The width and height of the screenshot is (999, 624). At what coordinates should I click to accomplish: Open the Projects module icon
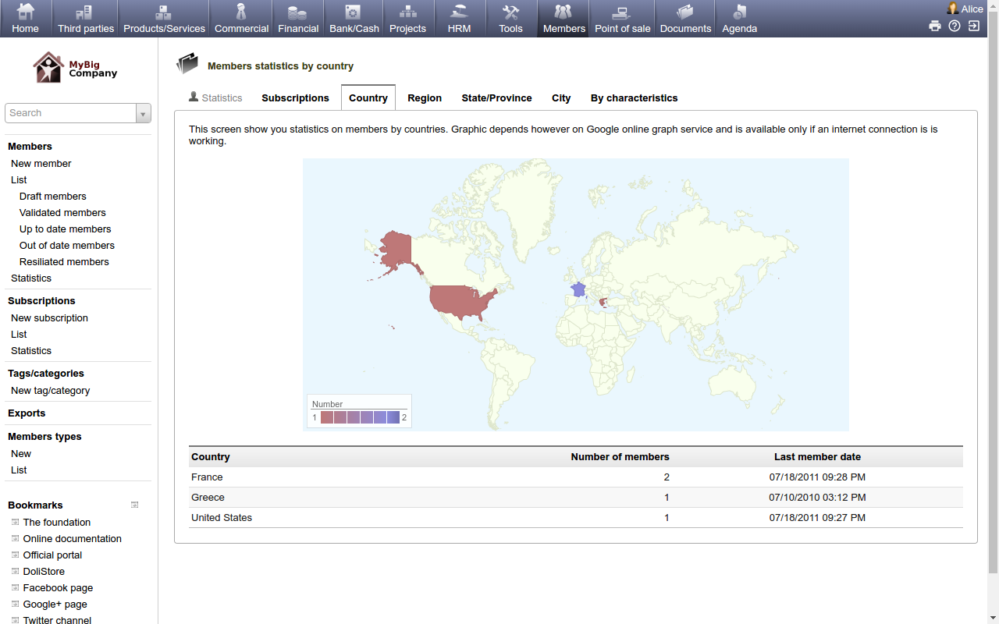pyautogui.click(x=407, y=12)
